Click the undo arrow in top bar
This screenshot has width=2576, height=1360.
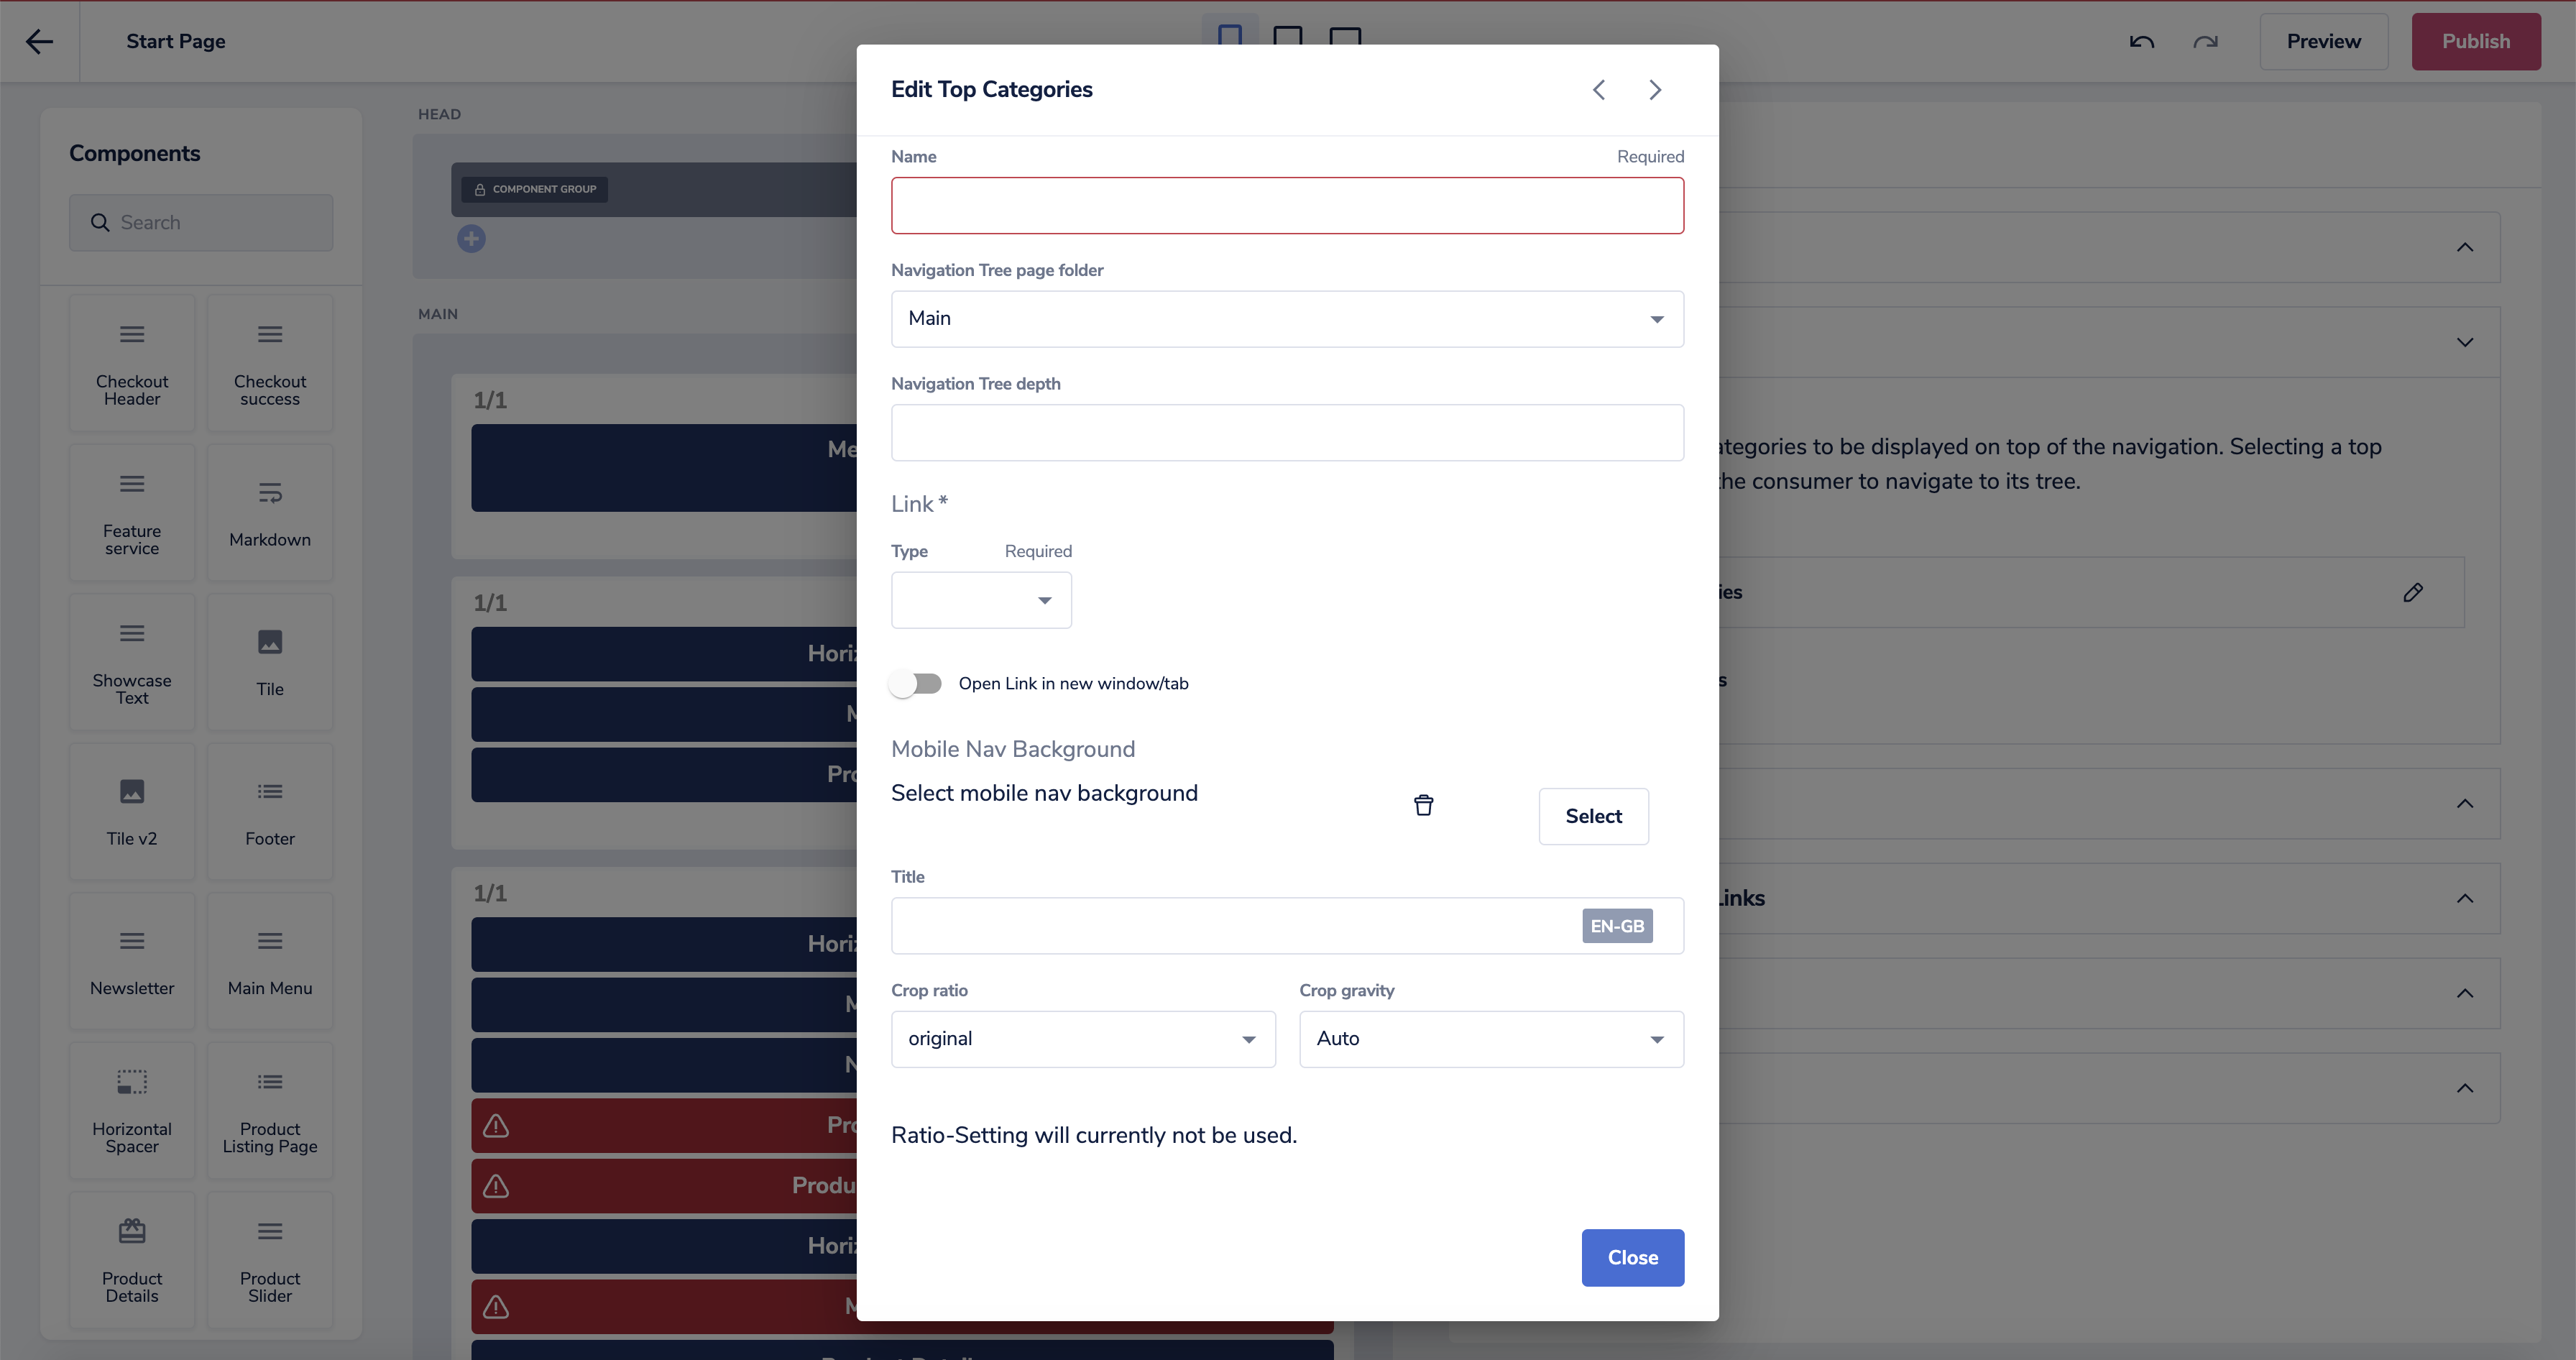(2141, 42)
